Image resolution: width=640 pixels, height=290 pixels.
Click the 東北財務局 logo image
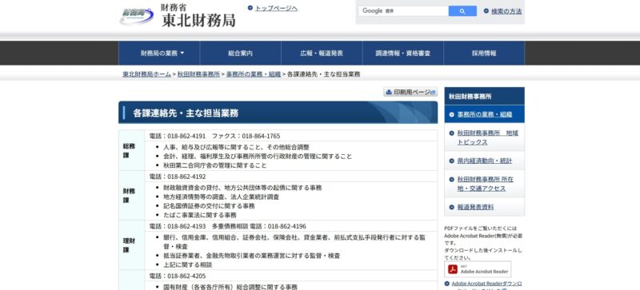(x=178, y=15)
